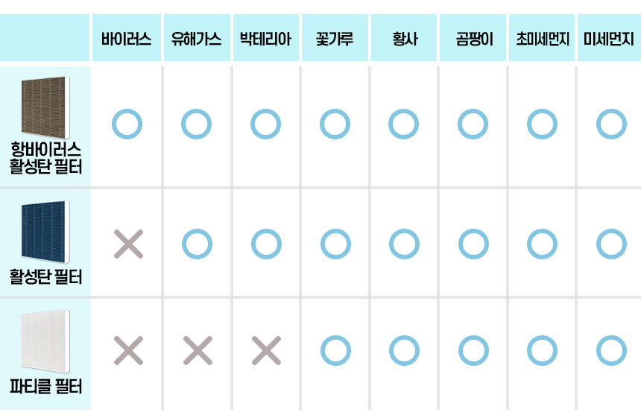Image resolution: width=641 pixels, height=418 pixels.
Task: Click the circle for 파티클 필터 꽃가루
Action: pyautogui.click(x=335, y=349)
